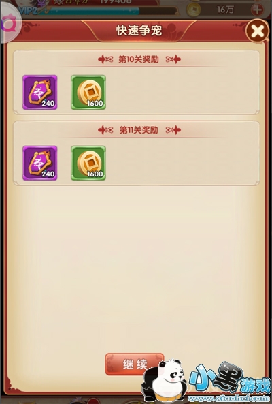The image size is (272, 404).
Task: Tap the gold coin in 第10关奖励
Action: [88, 92]
